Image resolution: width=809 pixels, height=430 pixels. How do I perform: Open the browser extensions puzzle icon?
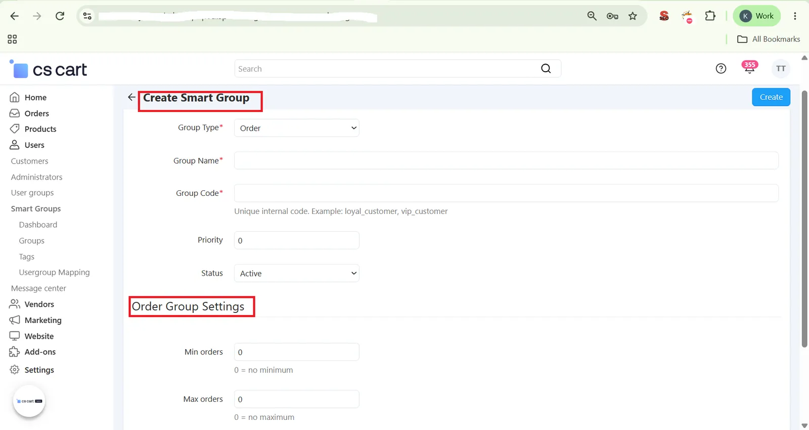tap(710, 16)
